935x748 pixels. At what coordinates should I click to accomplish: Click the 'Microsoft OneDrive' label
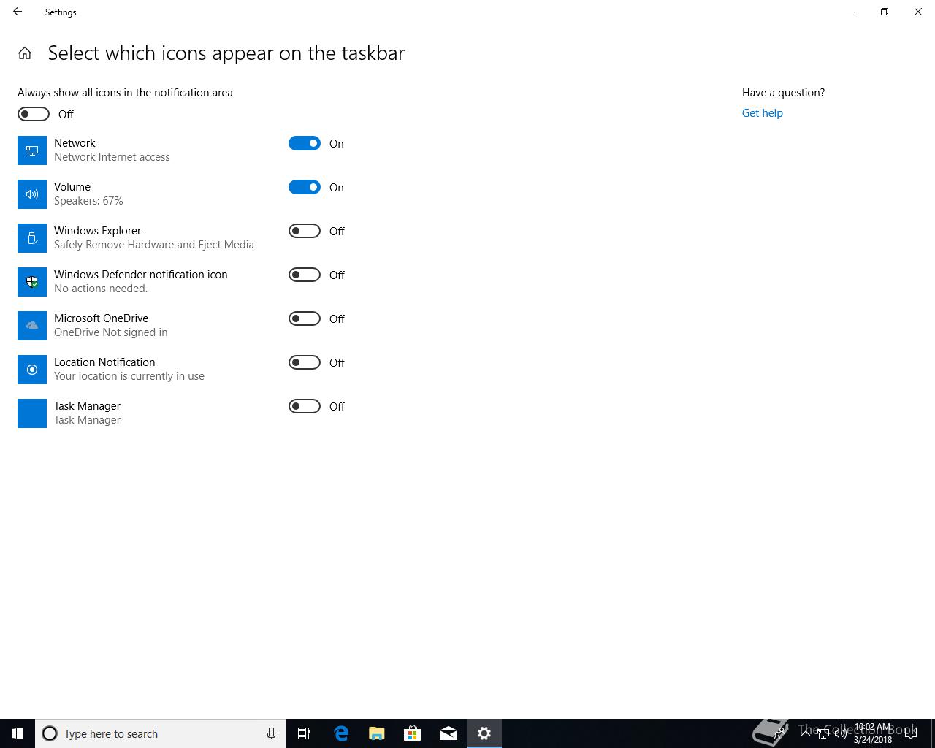[x=101, y=318]
